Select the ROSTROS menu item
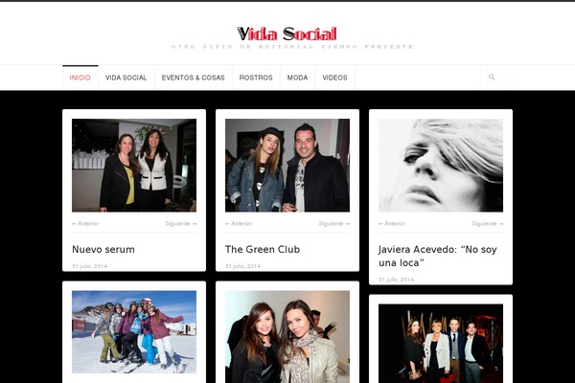 click(x=256, y=78)
